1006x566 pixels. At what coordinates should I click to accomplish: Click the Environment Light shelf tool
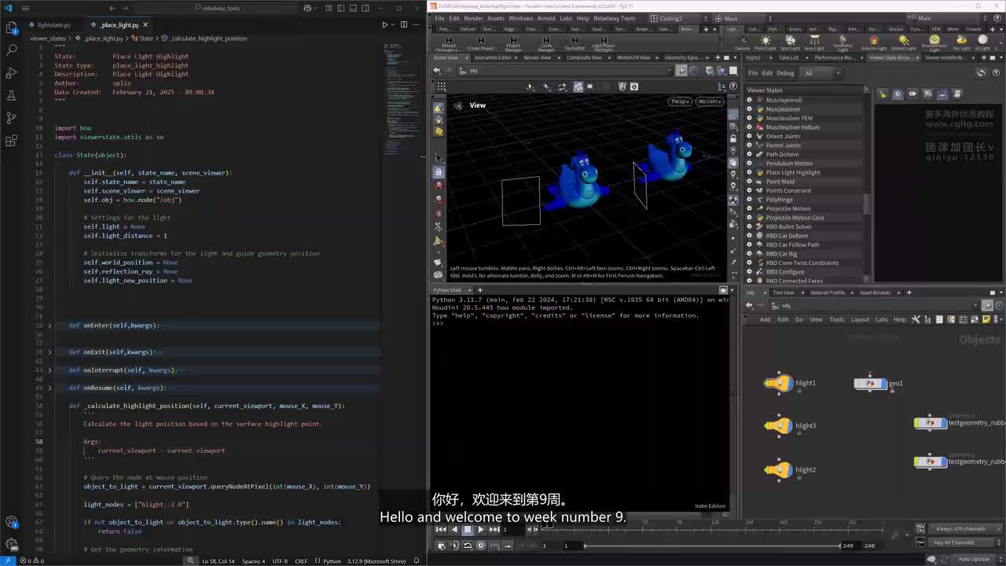click(934, 43)
